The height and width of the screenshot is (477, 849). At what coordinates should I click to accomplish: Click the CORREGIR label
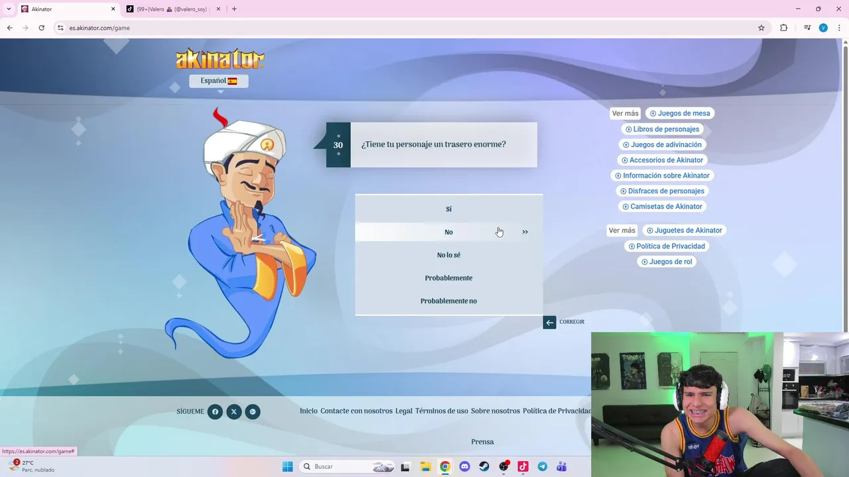click(x=572, y=322)
